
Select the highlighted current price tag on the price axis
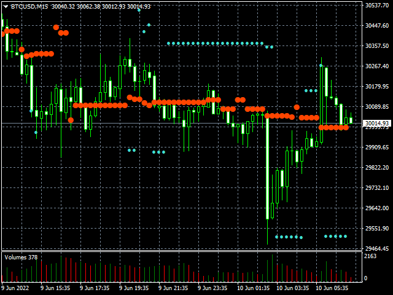[x=377, y=123]
